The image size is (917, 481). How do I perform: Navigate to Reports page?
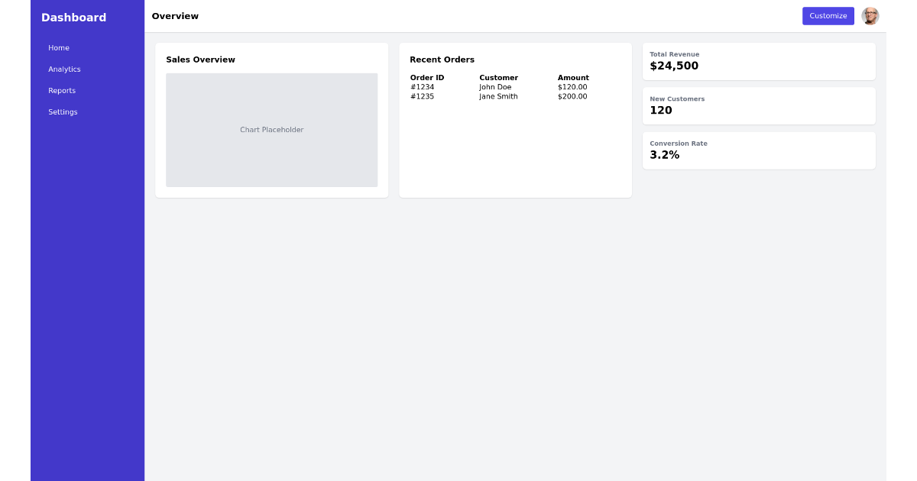point(62,90)
